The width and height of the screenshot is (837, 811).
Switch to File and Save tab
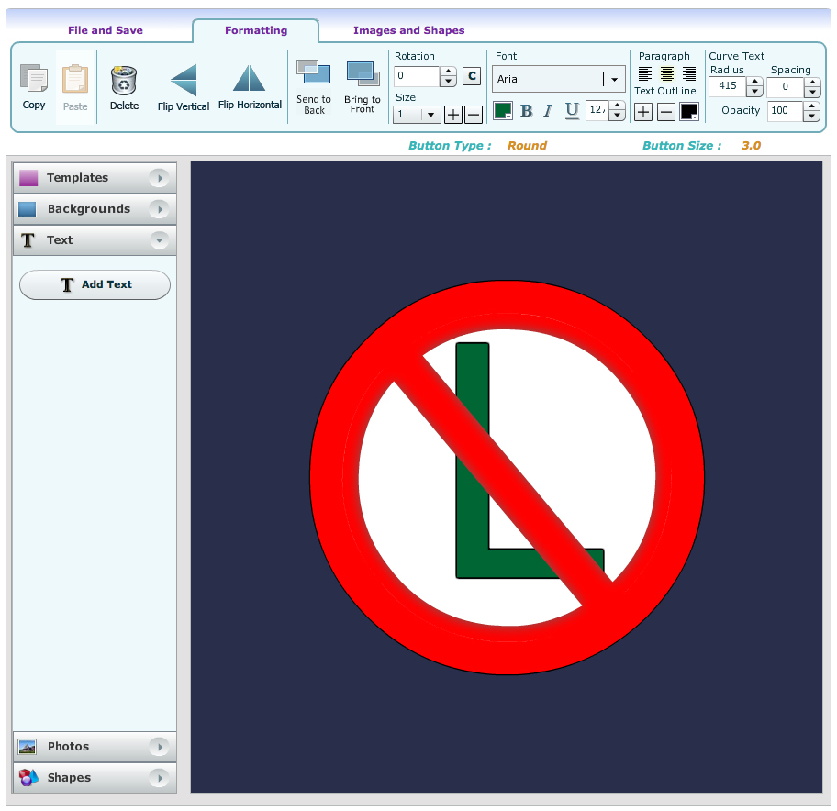[106, 30]
